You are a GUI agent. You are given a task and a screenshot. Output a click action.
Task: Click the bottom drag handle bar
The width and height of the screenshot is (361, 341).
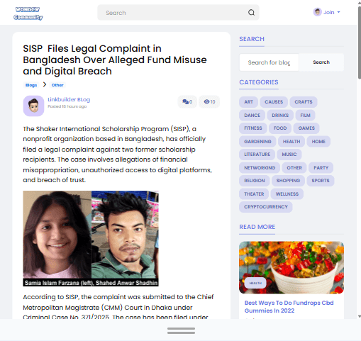(181, 330)
